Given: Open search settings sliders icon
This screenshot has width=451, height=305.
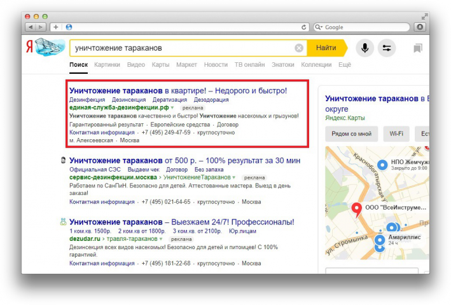Looking at the screenshot, I should [387, 48].
